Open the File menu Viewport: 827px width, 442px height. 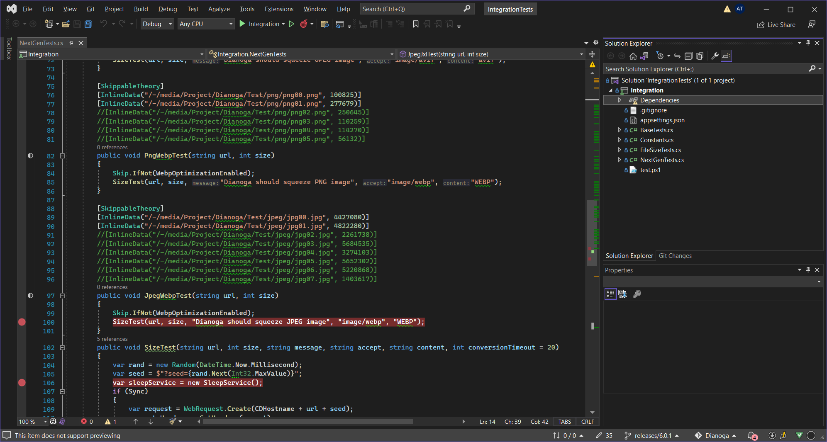27,9
